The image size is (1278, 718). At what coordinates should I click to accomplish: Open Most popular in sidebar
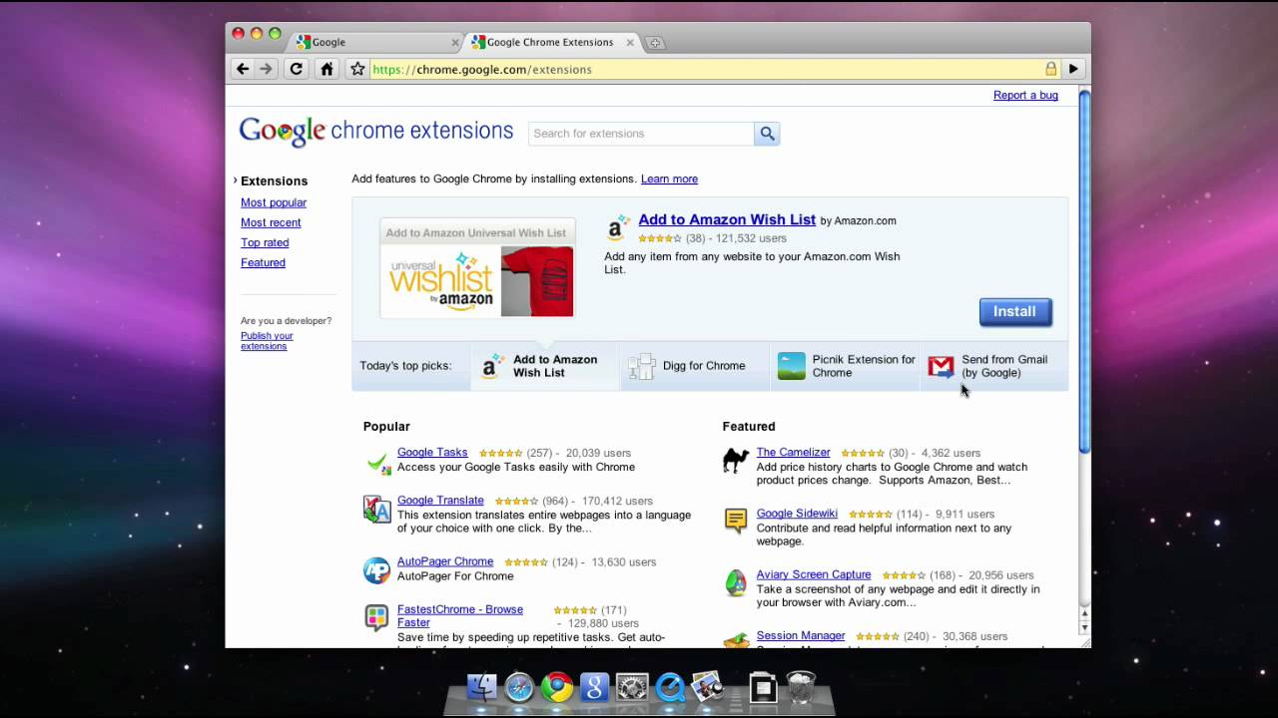click(274, 202)
